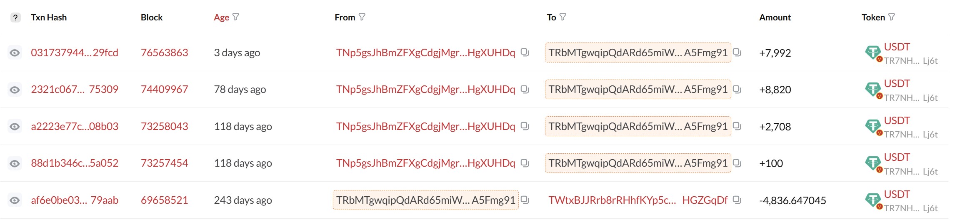Click USDT Tether logo in first row
Image resolution: width=960 pixels, height=220 pixels.
[x=872, y=52]
